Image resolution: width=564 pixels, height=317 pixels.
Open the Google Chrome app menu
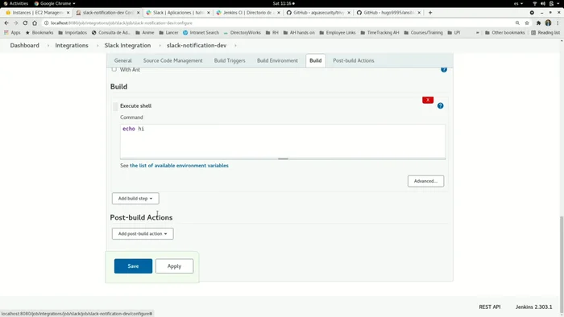click(55, 3)
